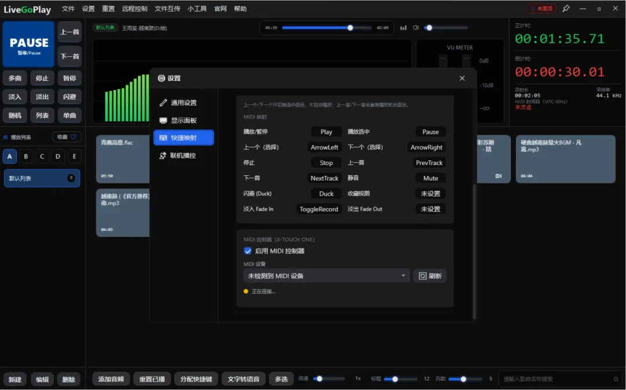Toggle 多曲 play mode button
626x390 pixels.
click(x=14, y=78)
